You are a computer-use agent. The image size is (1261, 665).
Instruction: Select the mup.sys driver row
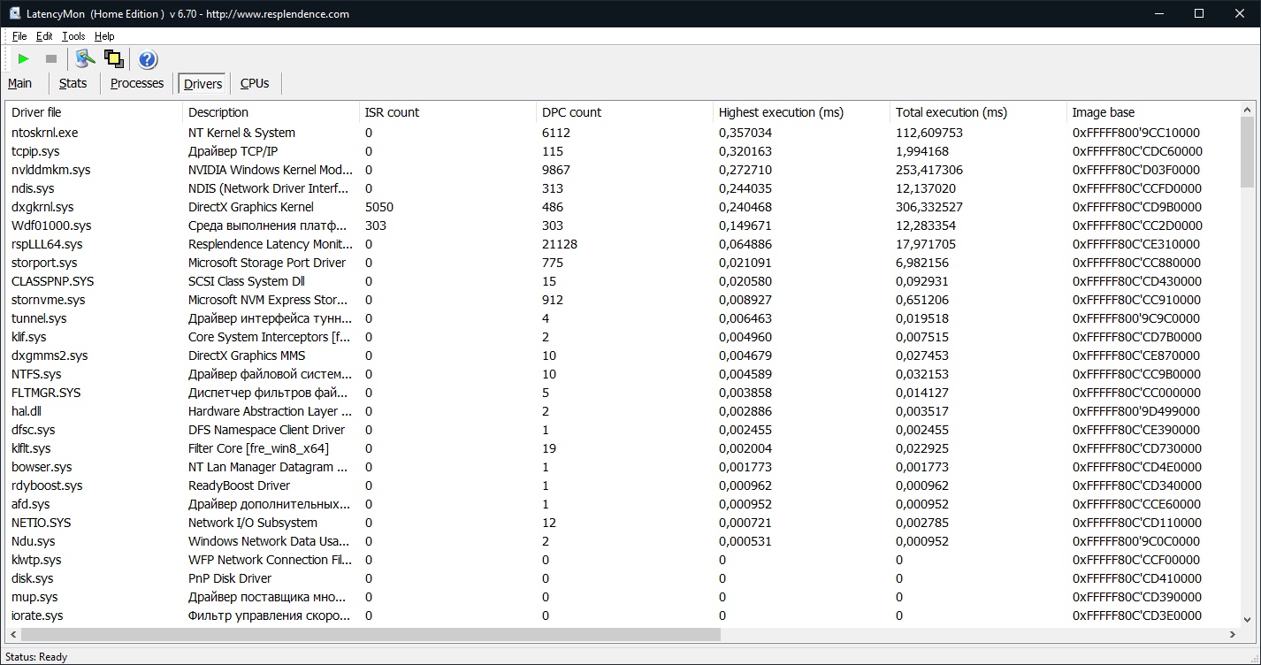tap(623, 597)
